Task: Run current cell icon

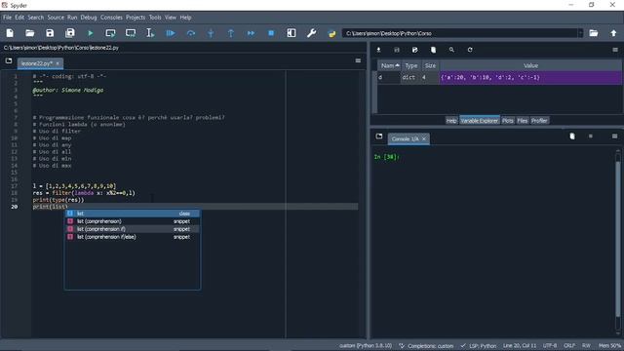Action: click(x=110, y=33)
